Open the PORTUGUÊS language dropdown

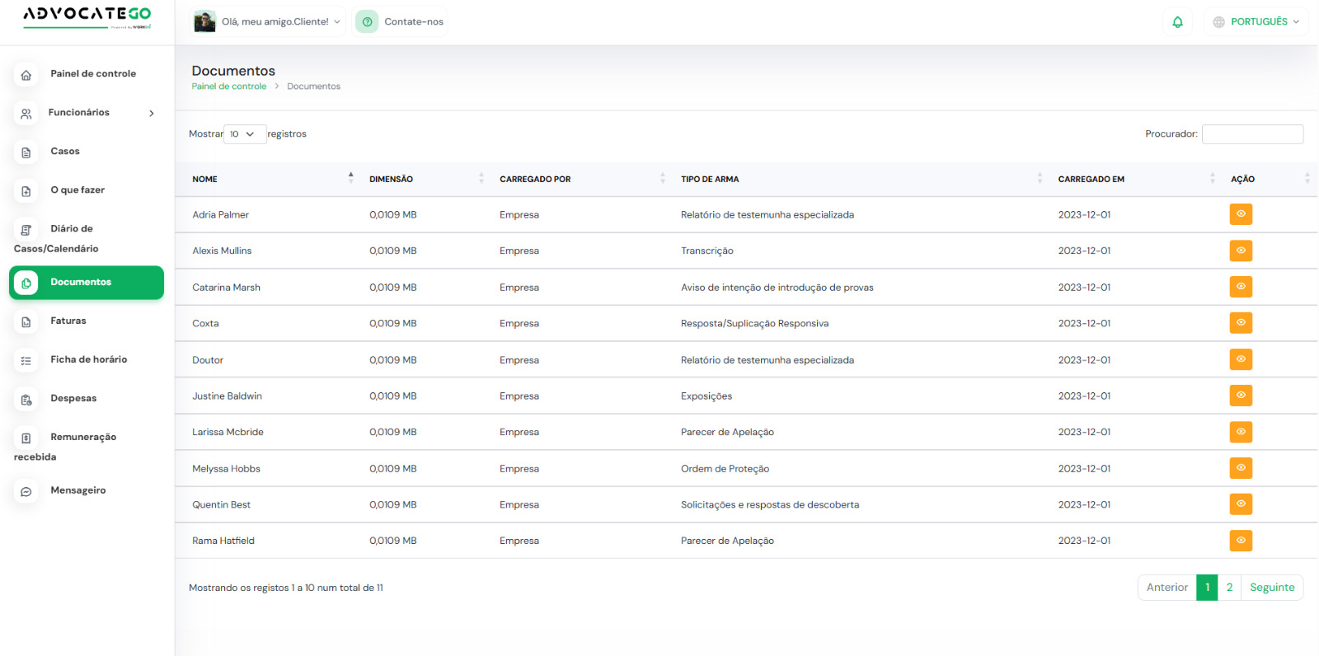tap(1256, 22)
